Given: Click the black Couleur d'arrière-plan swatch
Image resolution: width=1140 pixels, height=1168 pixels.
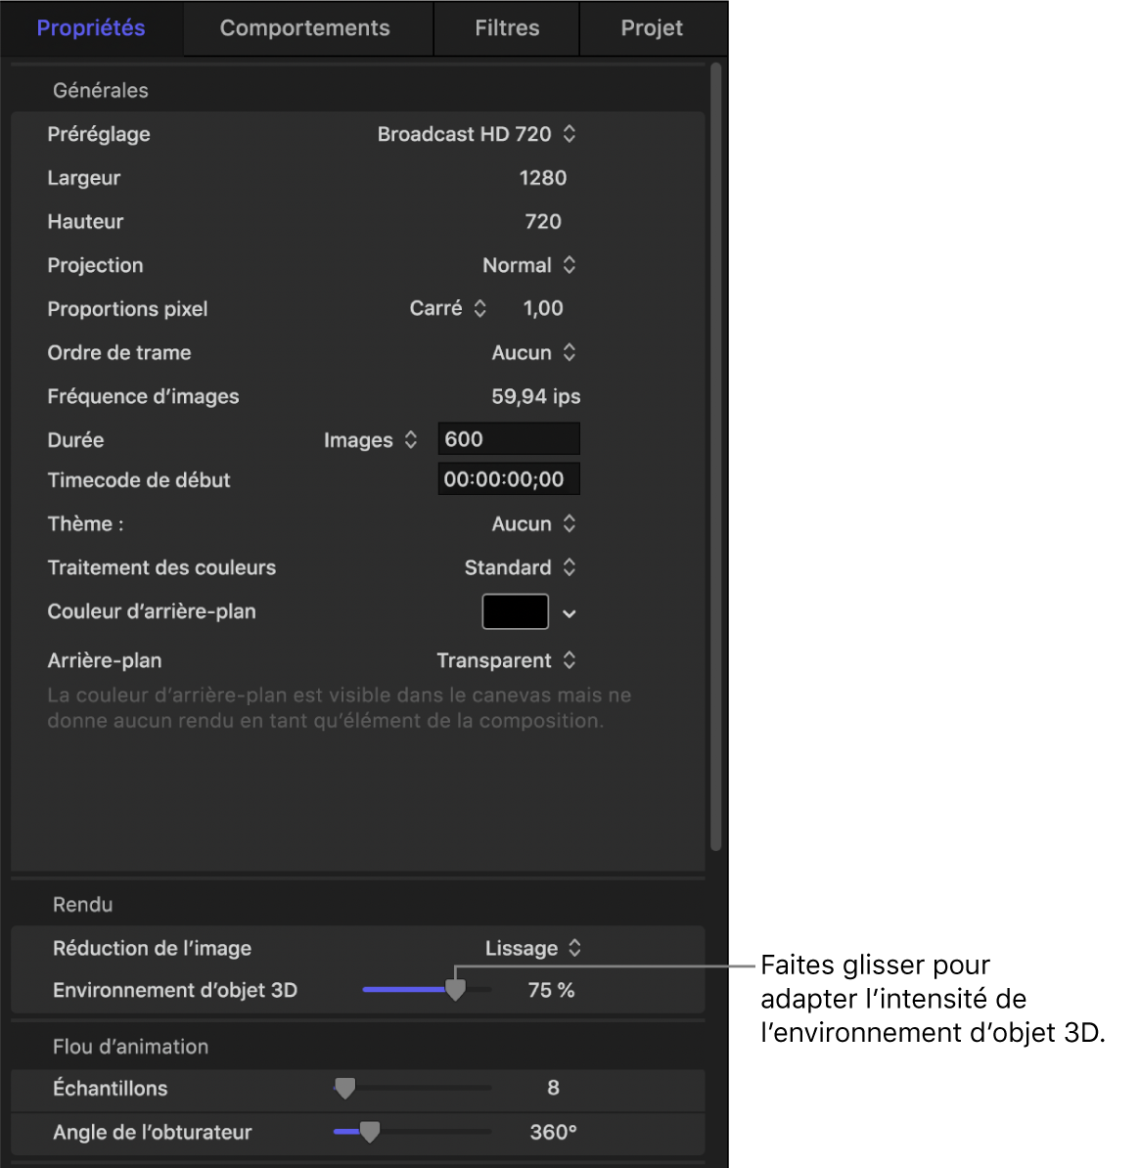Looking at the screenshot, I should coord(516,611).
